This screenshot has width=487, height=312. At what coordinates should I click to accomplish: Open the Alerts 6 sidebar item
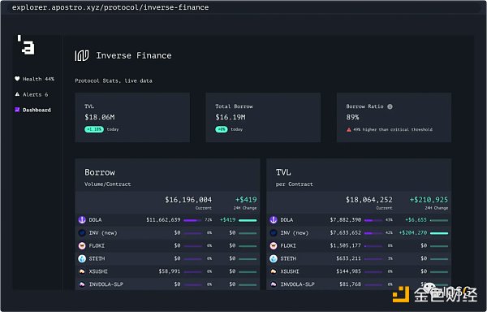pyautogui.click(x=32, y=94)
